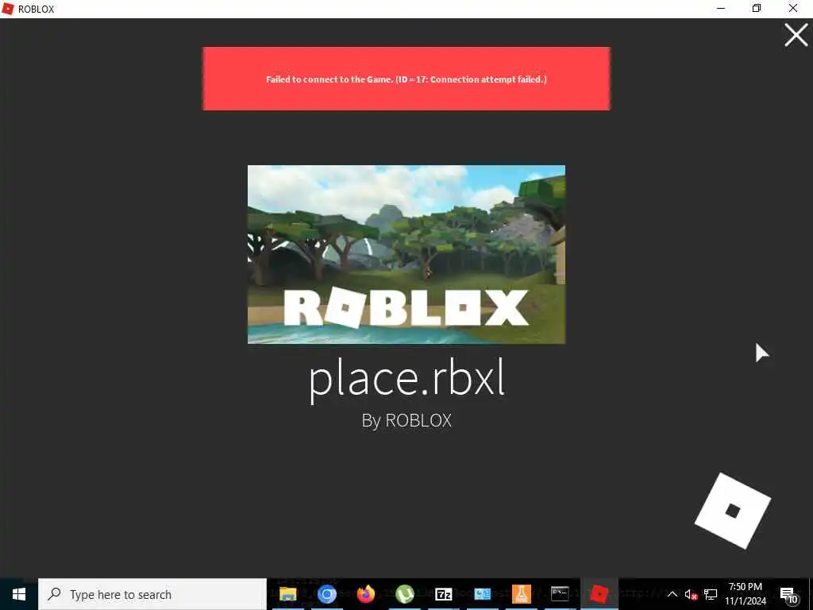Close the loading screen with white X
The width and height of the screenshot is (813, 610).
tap(796, 35)
